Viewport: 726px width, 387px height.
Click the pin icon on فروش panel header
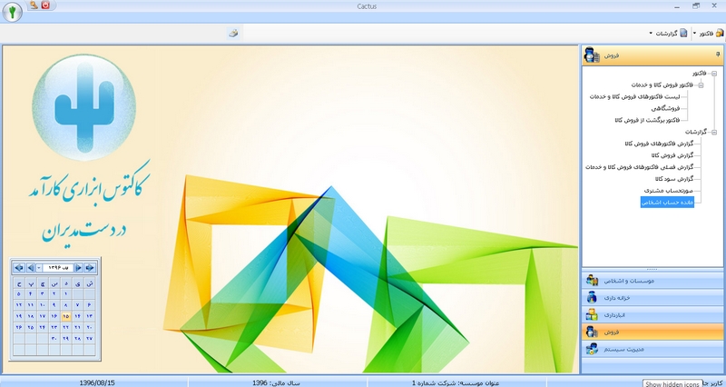pos(718,55)
